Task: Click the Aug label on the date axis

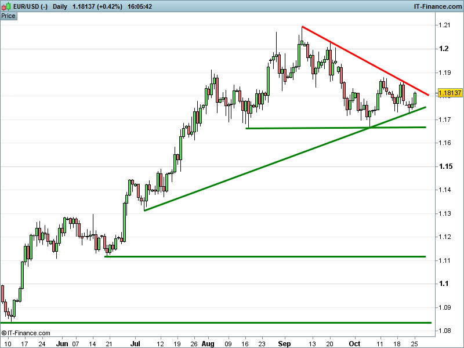Action: (208, 344)
